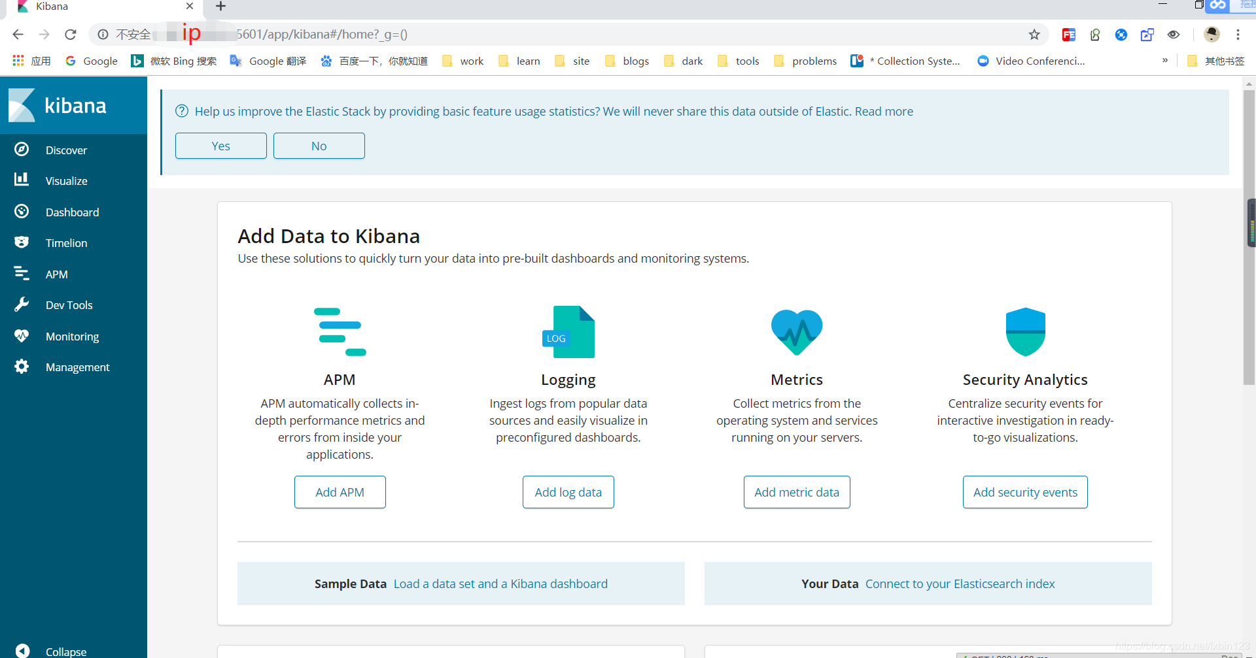Click the Add metric data button
Image resolution: width=1256 pixels, height=658 pixels.
pyautogui.click(x=797, y=492)
